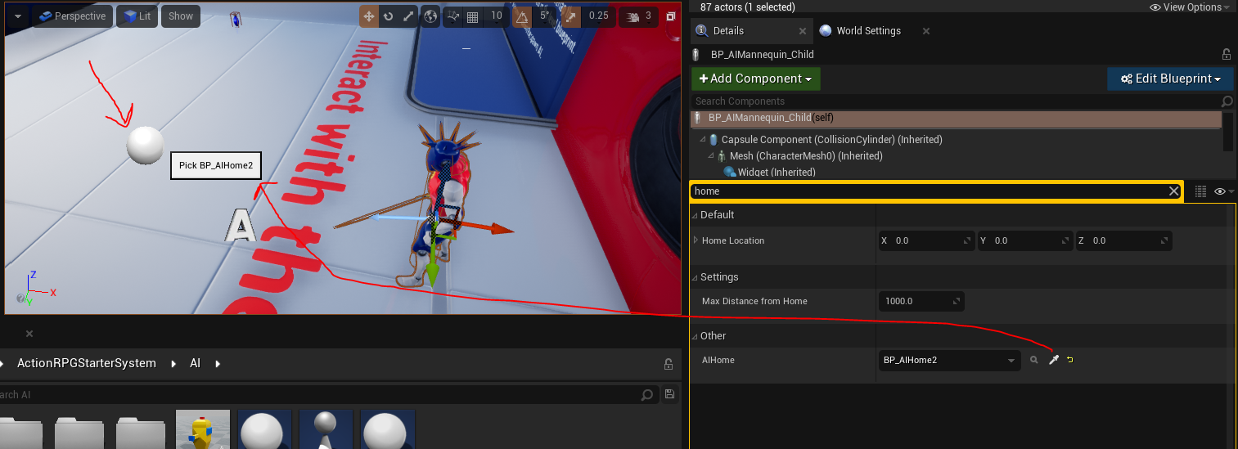Expand arrow between ActionRPGStarterSystem and AI
This screenshot has height=449, width=1238.
pos(173,363)
